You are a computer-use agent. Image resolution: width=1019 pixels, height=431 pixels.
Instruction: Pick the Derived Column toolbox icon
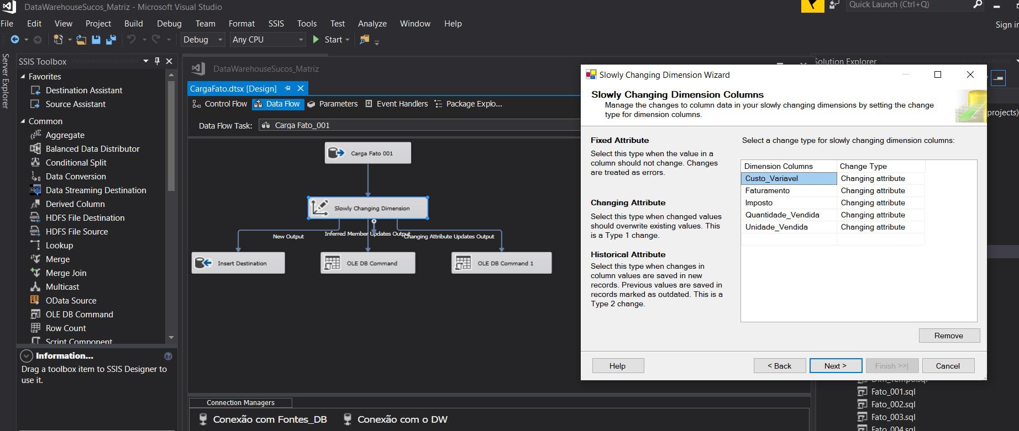(35, 204)
